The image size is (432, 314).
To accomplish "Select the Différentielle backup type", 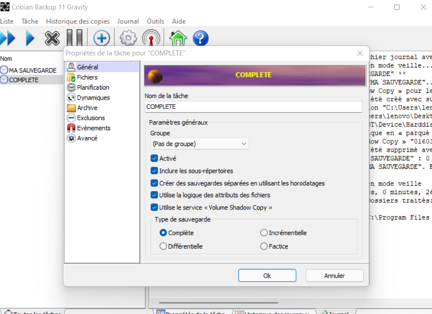I will tap(163, 246).
